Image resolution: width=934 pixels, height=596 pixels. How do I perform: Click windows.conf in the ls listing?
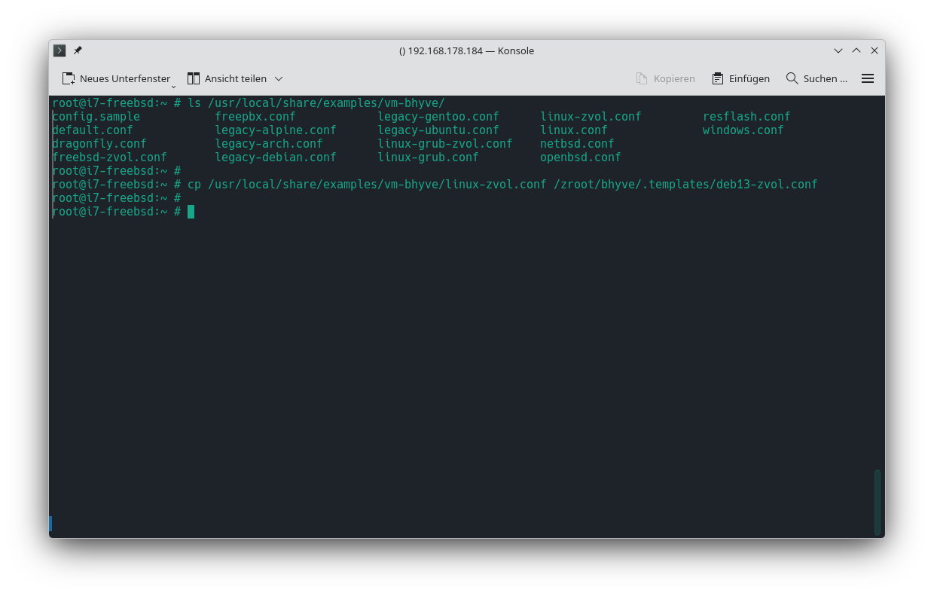click(743, 130)
